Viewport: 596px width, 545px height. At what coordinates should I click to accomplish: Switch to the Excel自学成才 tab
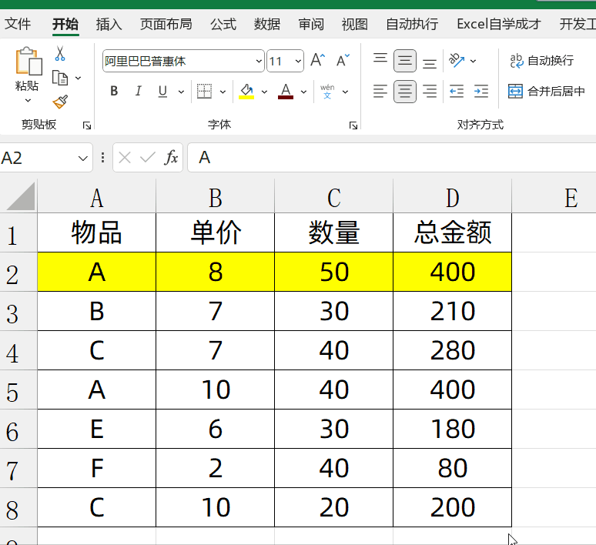[499, 24]
